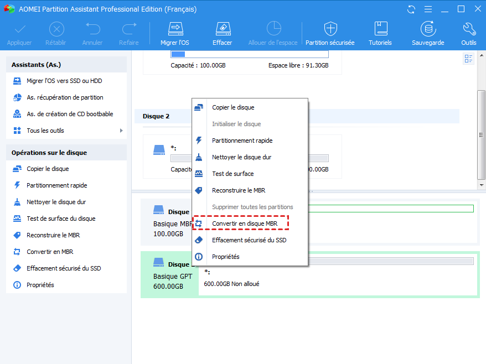This screenshot has width=486, height=364.
Task: Open the Tutoriels book icon
Action: pos(381,29)
